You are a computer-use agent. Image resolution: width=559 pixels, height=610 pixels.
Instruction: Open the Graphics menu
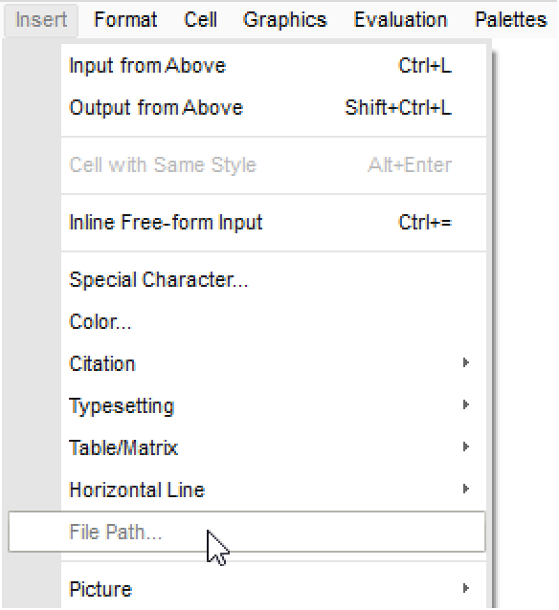[x=284, y=20]
